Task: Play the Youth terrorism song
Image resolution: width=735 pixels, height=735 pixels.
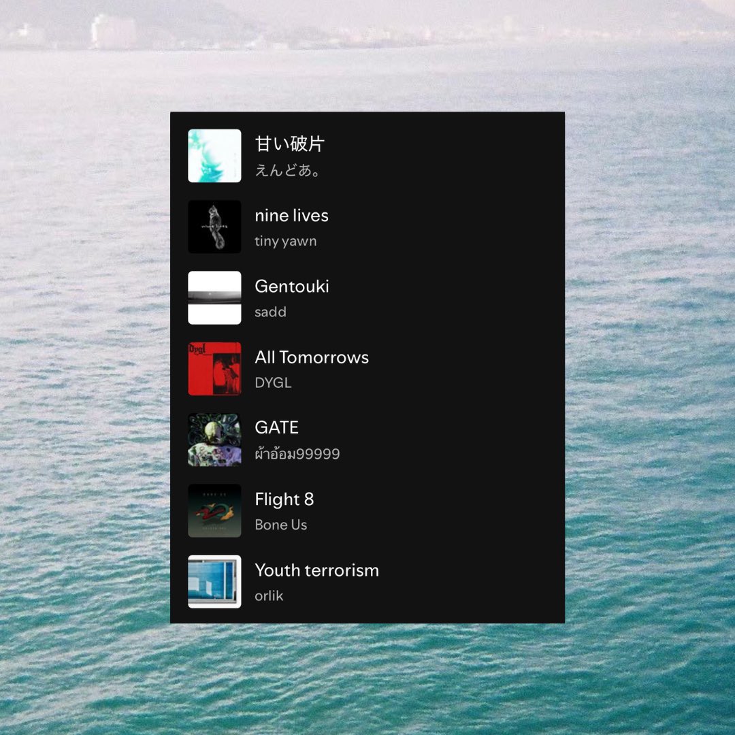Action: point(317,570)
